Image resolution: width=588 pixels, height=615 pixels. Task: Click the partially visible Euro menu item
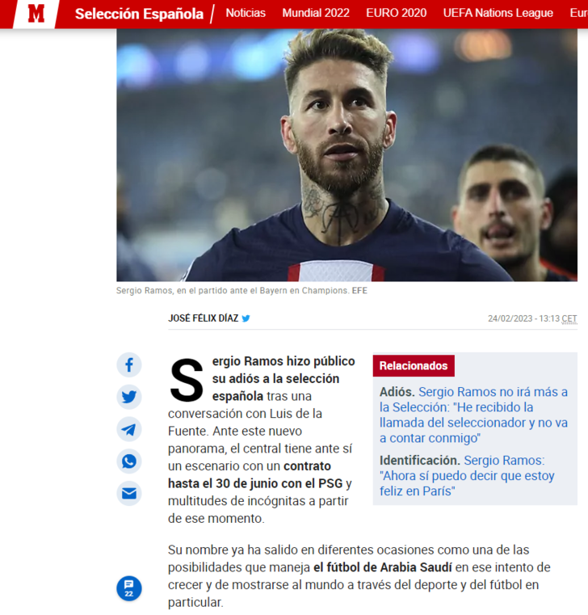click(579, 13)
